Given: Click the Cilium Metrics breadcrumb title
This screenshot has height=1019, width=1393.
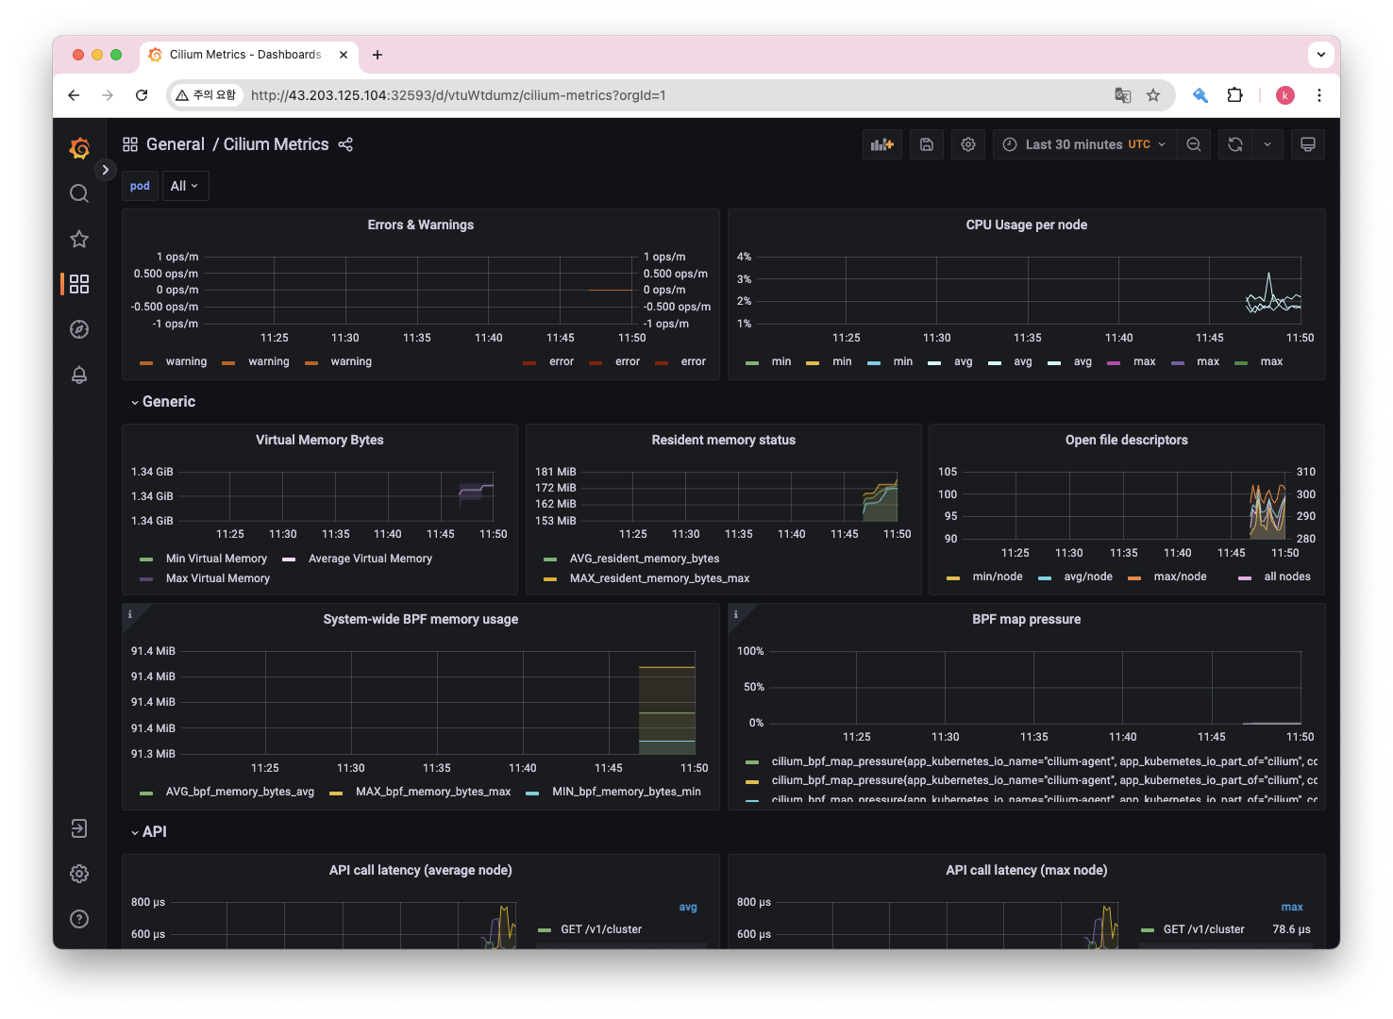Looking at the screenshot, I should click(277, 144).
